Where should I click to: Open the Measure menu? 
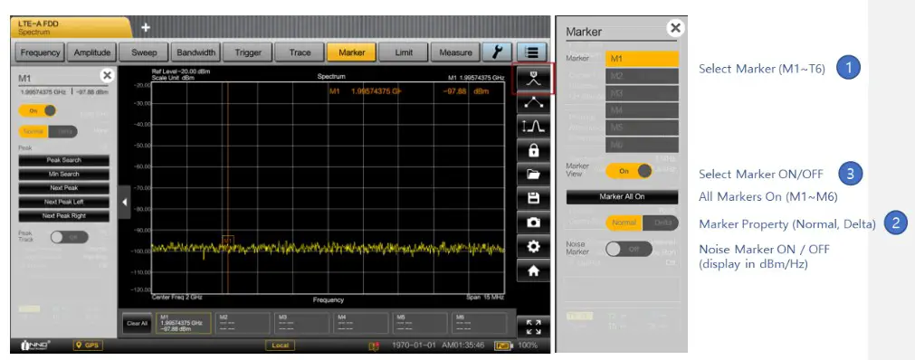[x=456, y=52]
